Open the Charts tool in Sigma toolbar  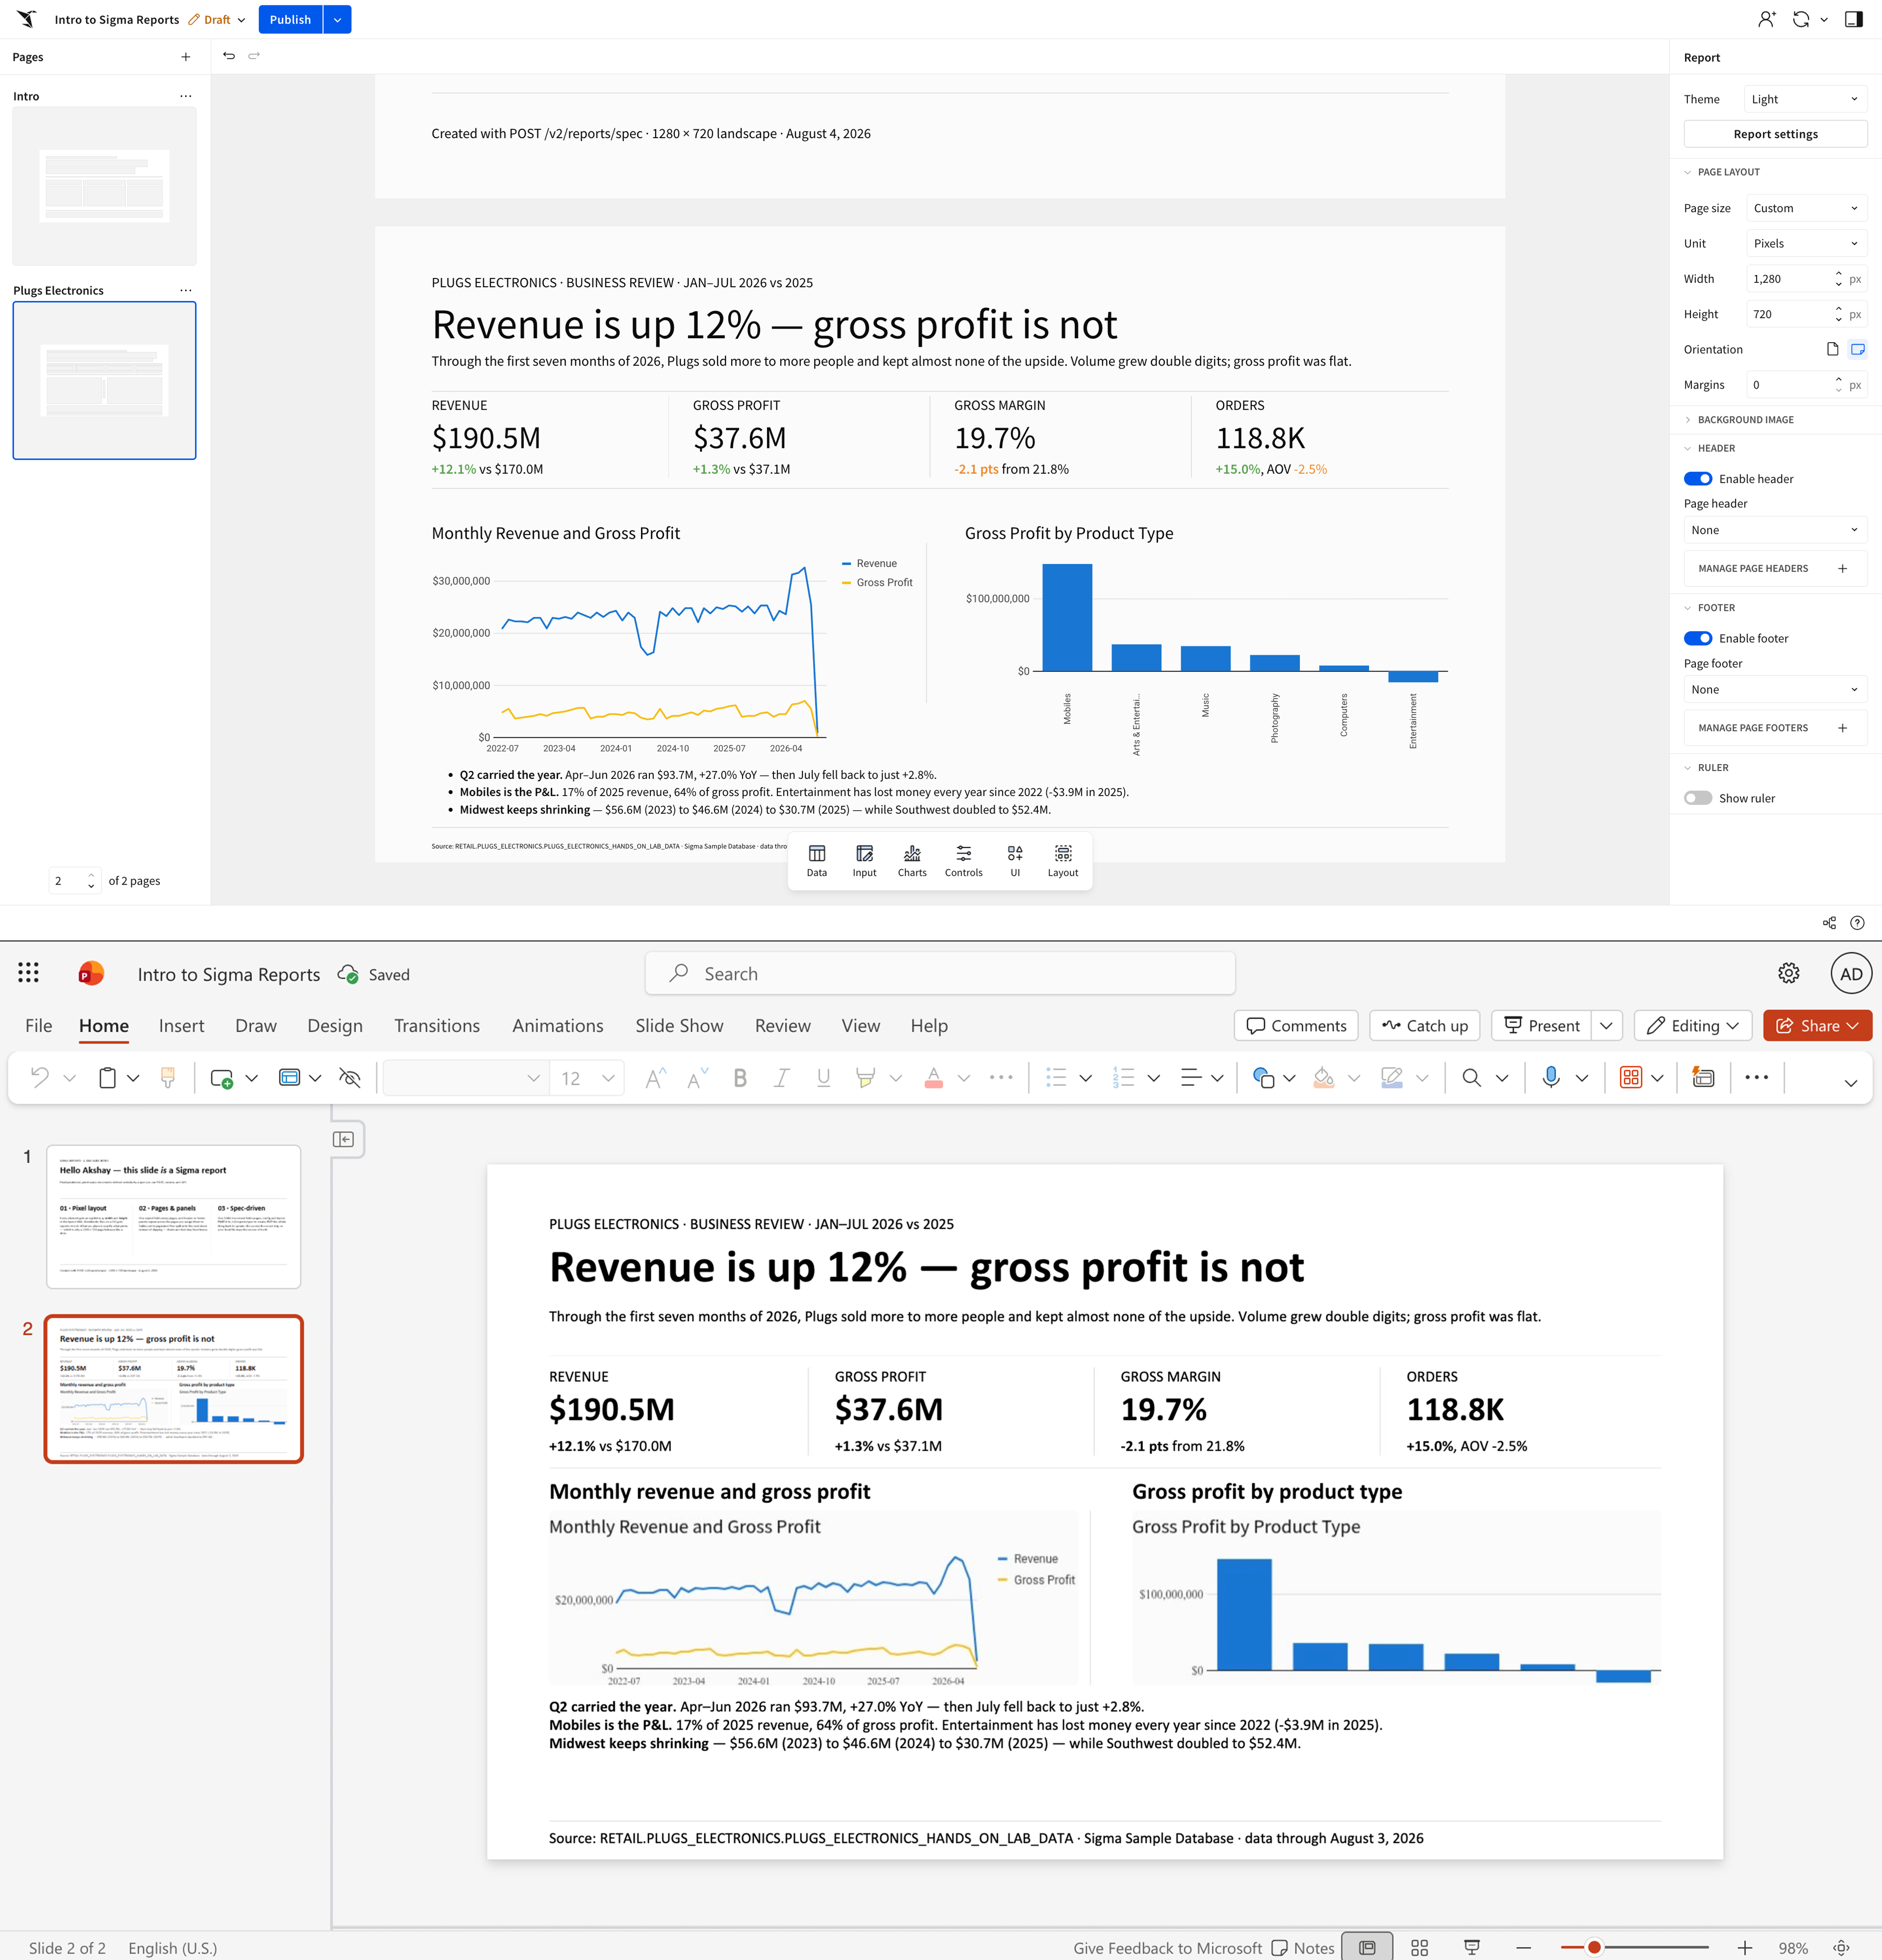[x=912, y=860]
